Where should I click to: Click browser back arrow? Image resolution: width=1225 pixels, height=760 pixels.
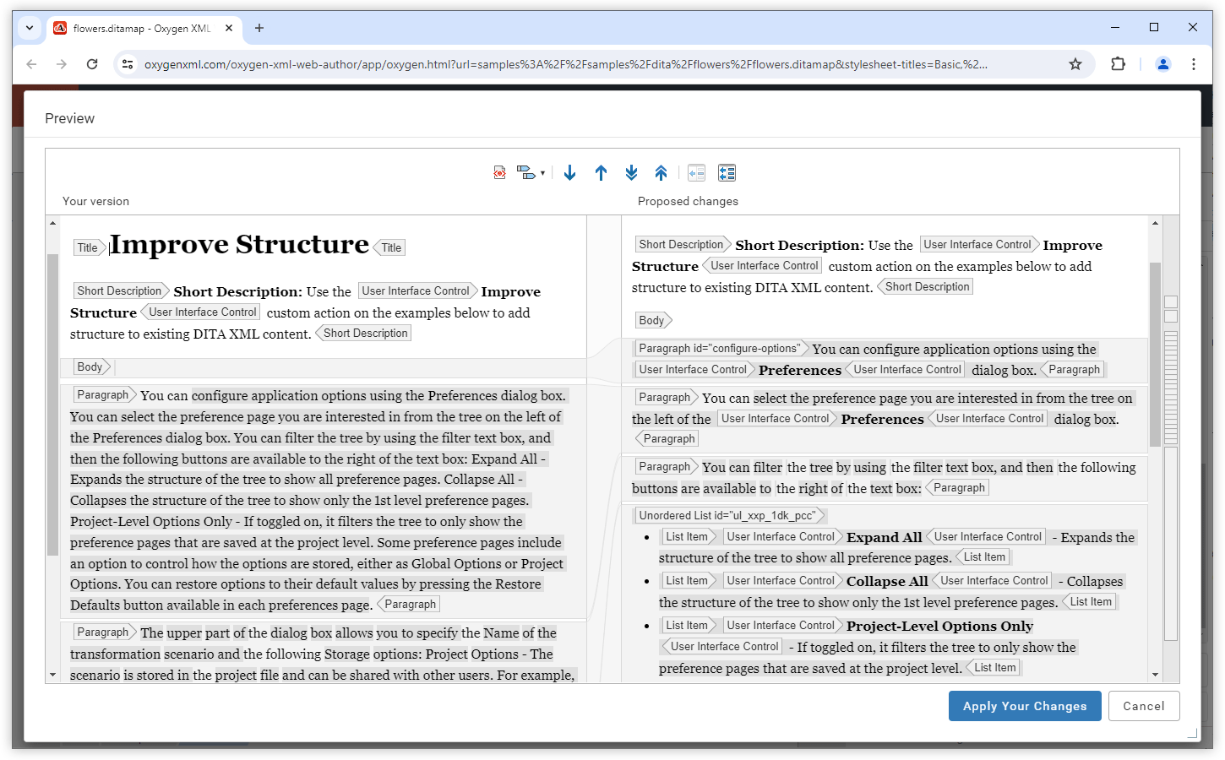31,64
